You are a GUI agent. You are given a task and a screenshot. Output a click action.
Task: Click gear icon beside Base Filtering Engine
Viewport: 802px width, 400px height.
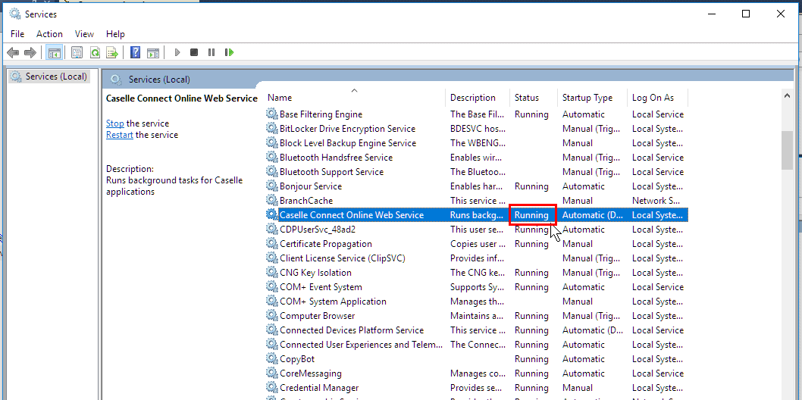pyautogui.click(x=271, y=114)
